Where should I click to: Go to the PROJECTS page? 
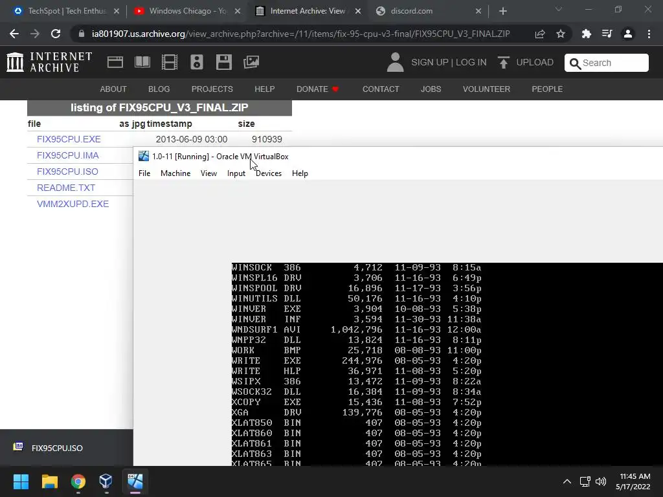[x=212, y=89]
